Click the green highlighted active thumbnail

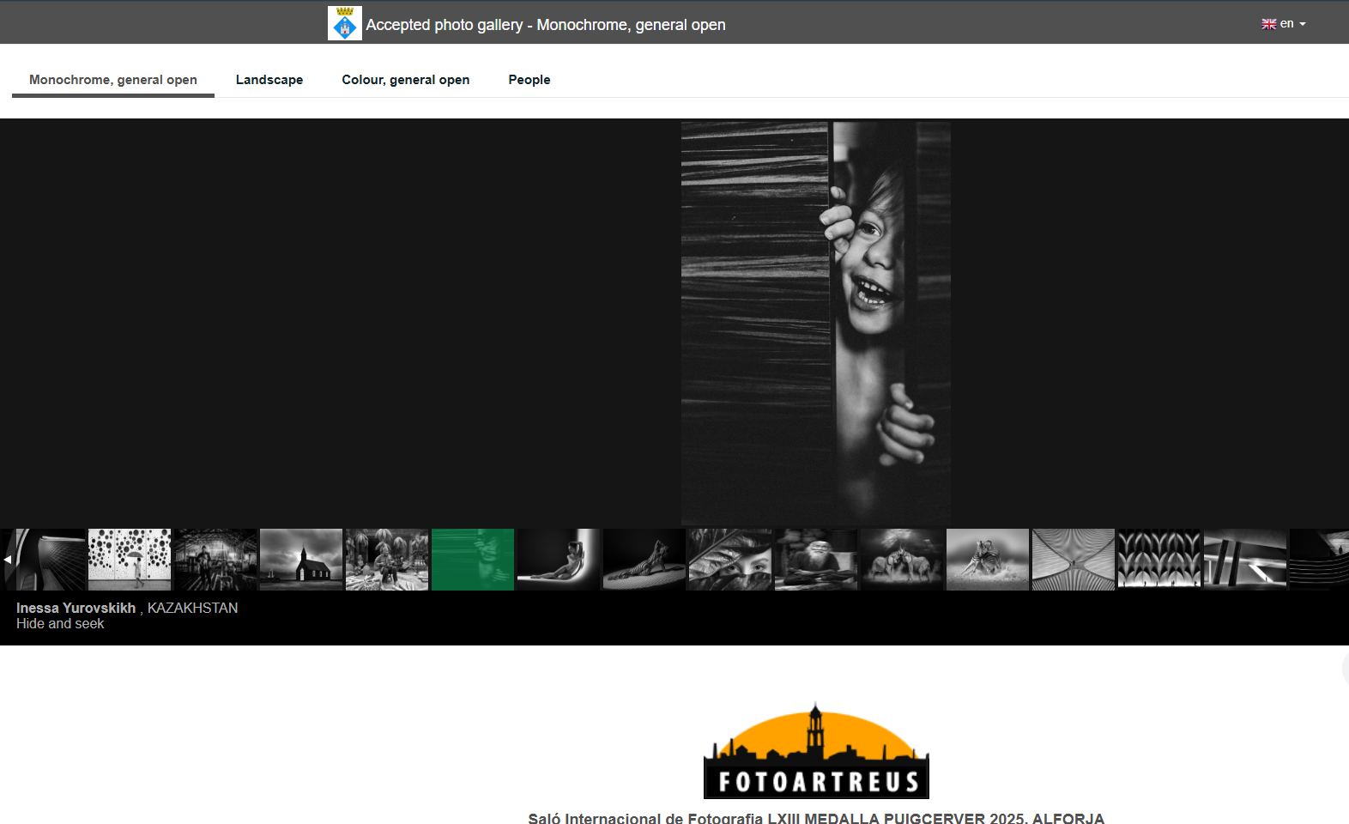[473, 560]
